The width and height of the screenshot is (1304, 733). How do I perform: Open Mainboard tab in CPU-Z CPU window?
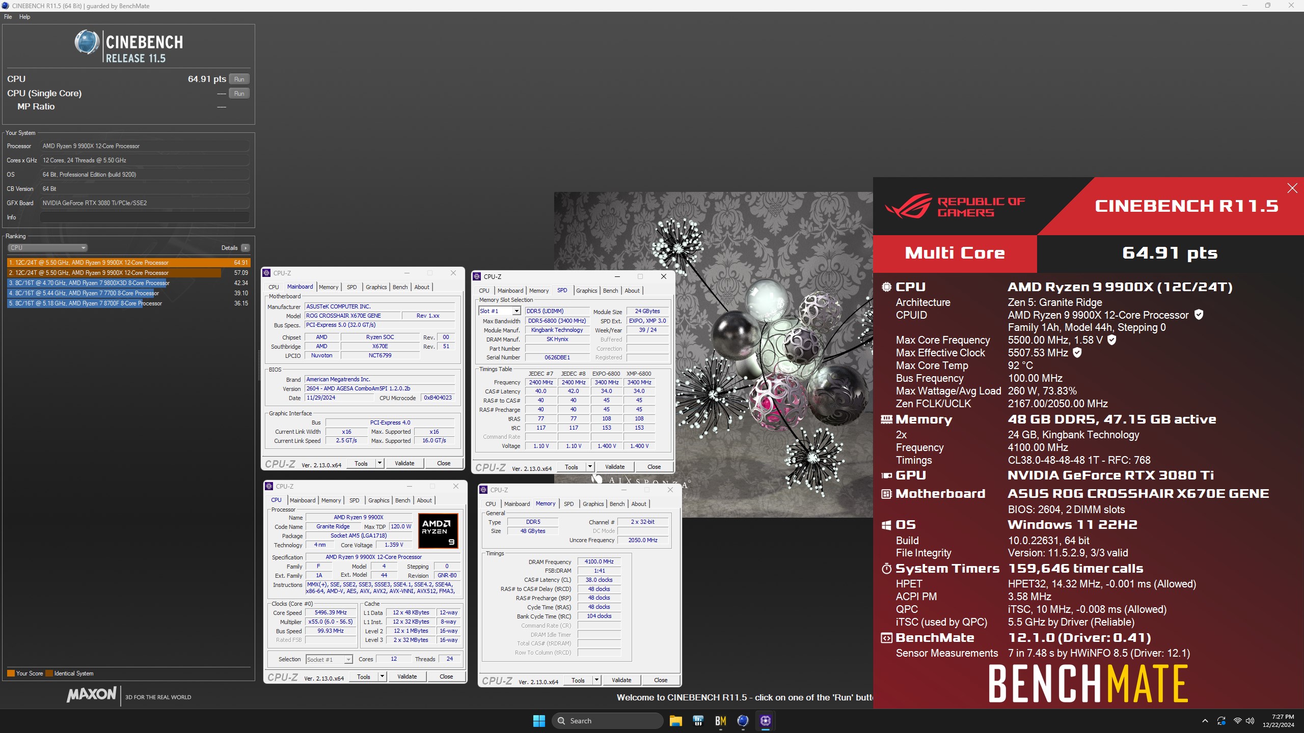tap(303, 500)
